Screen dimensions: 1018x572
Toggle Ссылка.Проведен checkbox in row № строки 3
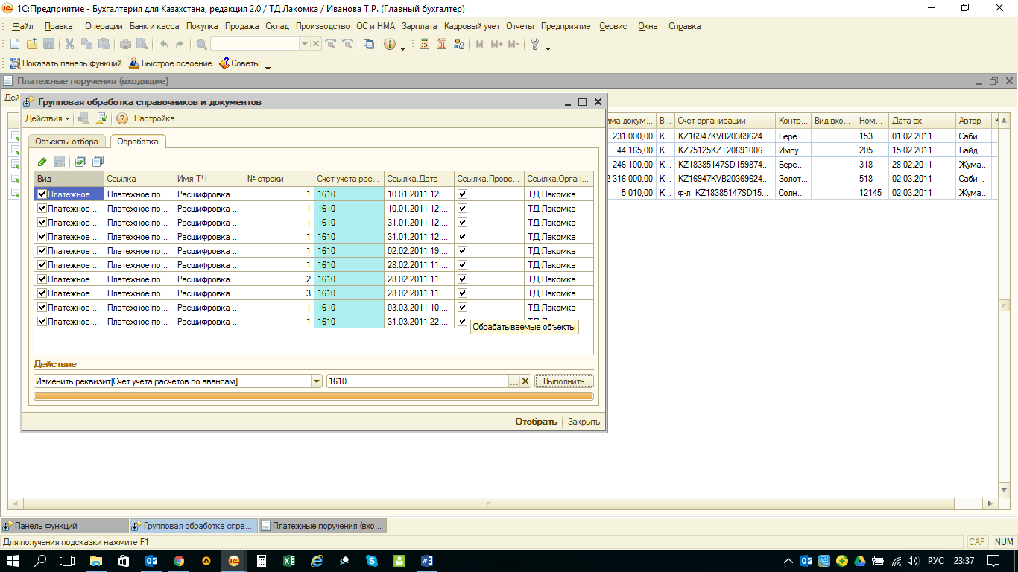click(463, 293)
